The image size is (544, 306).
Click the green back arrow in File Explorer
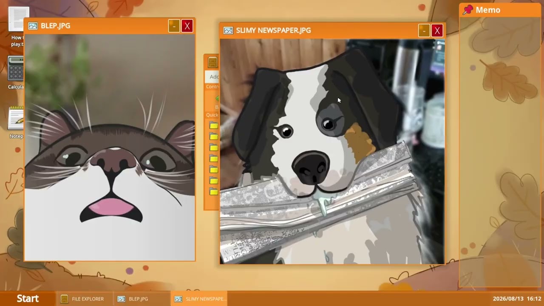pos(217,99)
